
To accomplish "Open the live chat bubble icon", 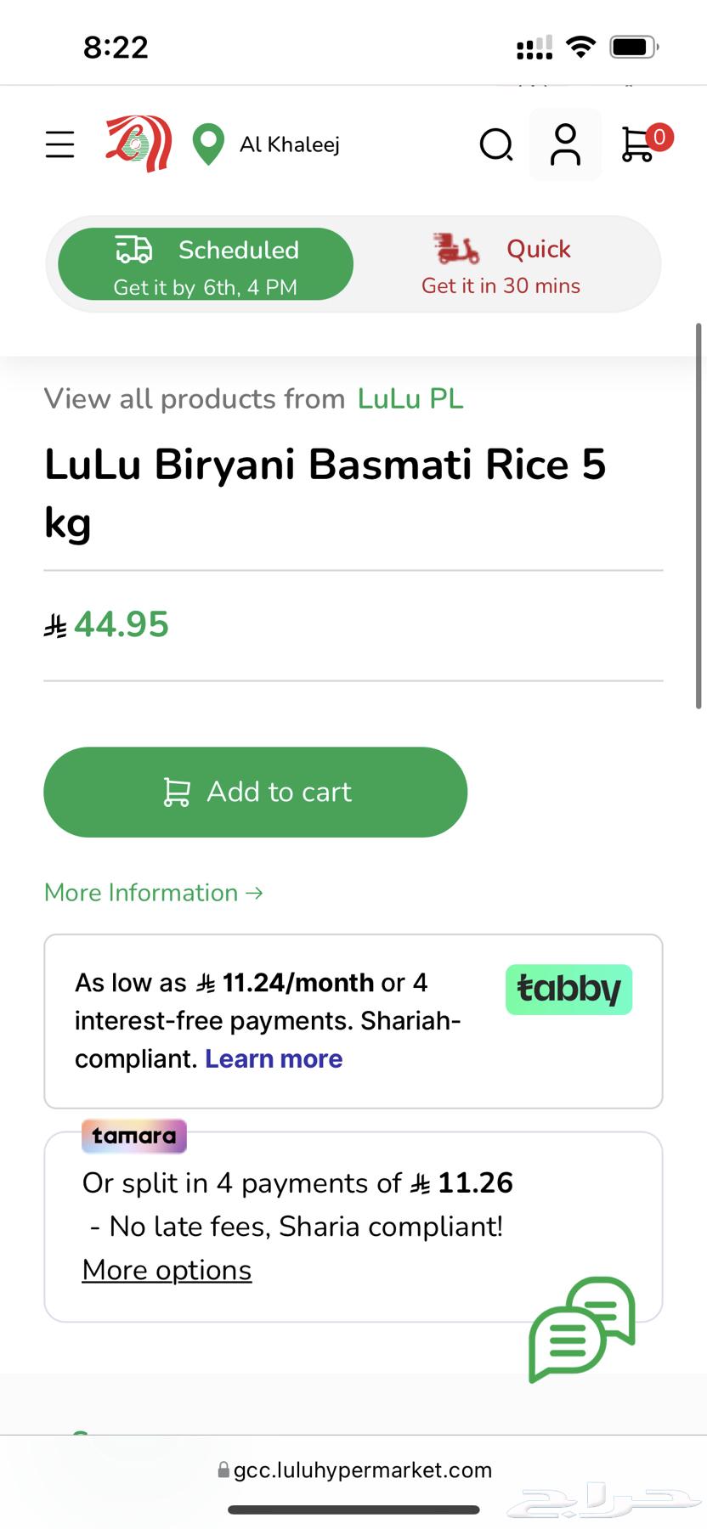I will (582, 1329).
